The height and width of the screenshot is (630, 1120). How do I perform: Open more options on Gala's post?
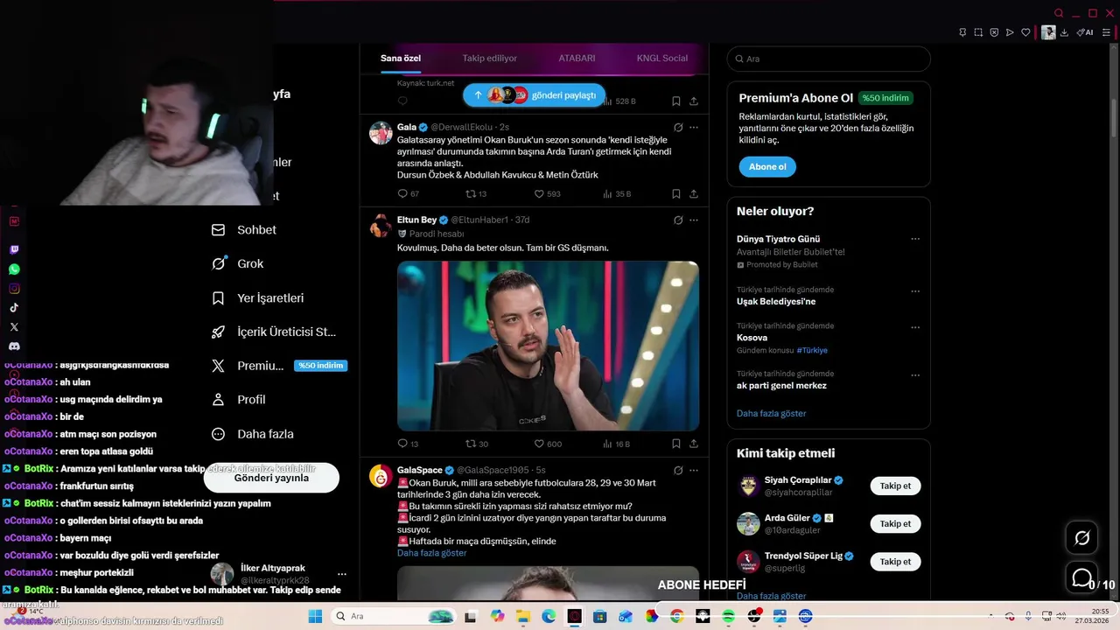point(694,128)
